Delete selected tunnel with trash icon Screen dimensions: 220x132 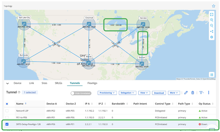[x=192, y=93]
